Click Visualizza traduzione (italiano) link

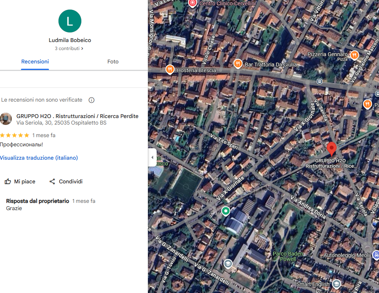(39, 158)
